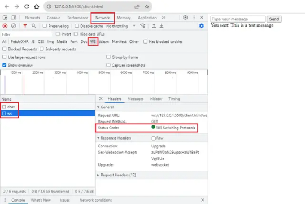Switch to the Console tab
The width and height of the screenshot is (305, 204).
[x=54, y=18]
